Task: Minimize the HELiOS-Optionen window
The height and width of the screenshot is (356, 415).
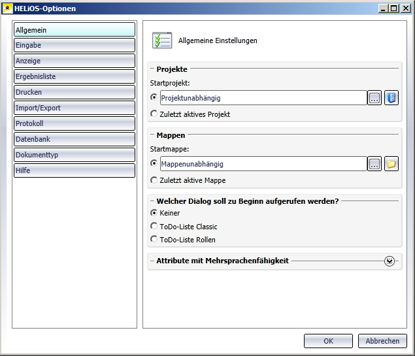Action: pos(383,8)
